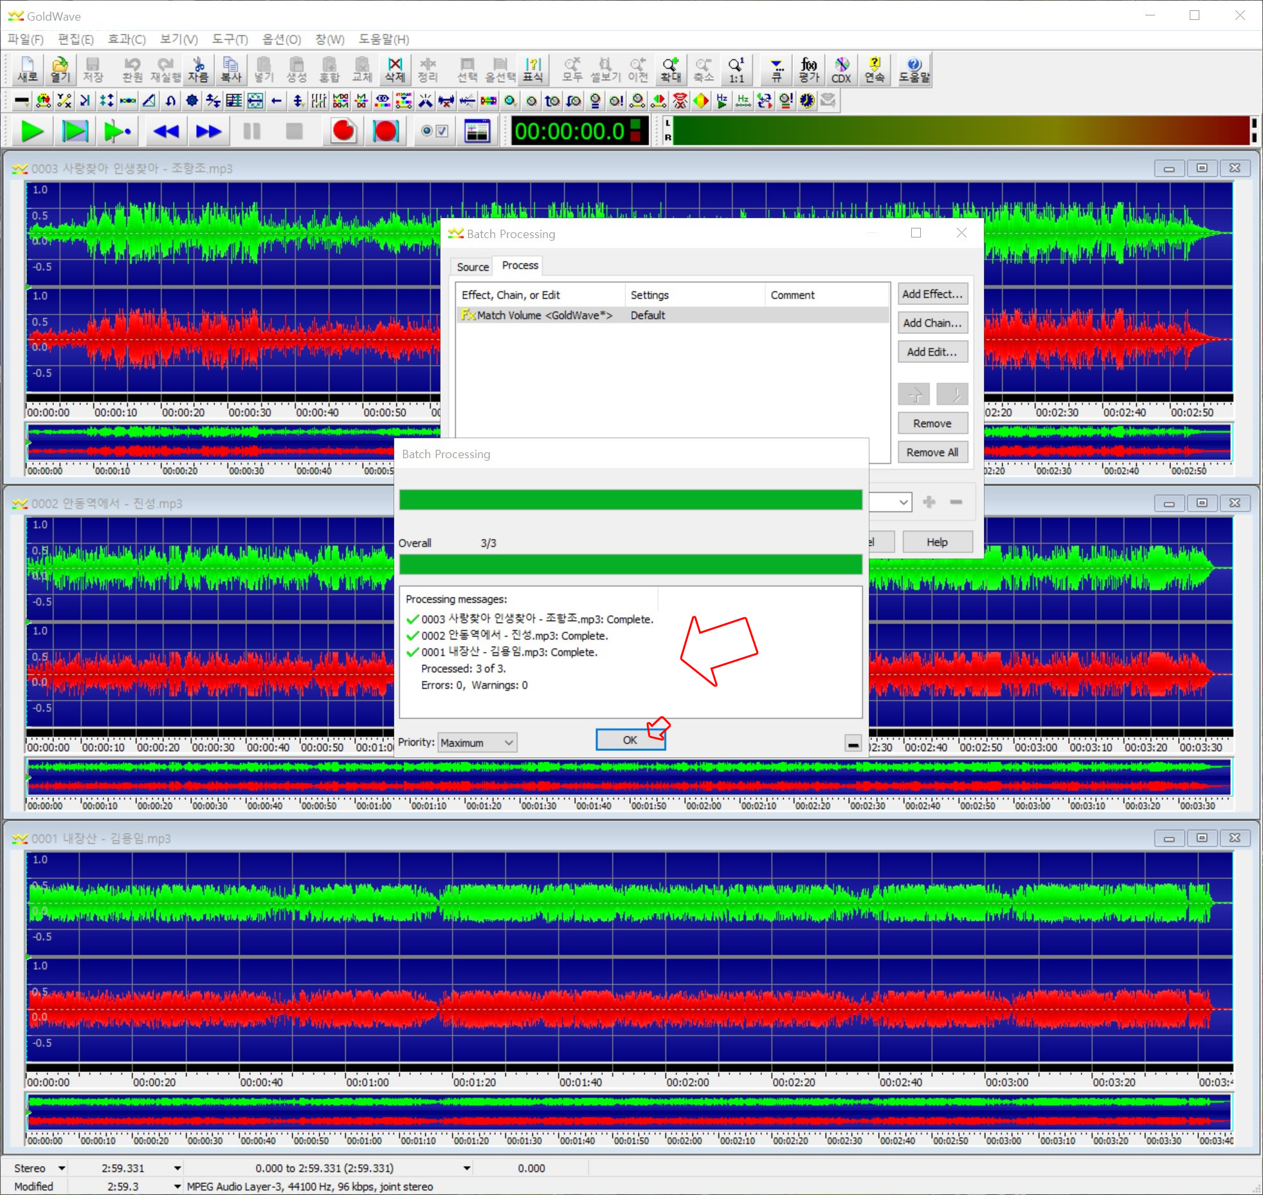
Task: Open the Stereo channel dropdown in status bar
Action: coord(62,1168)
